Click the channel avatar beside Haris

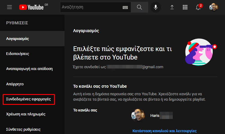138,115
